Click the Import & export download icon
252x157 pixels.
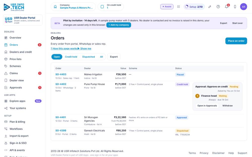(x=6, y=136)
